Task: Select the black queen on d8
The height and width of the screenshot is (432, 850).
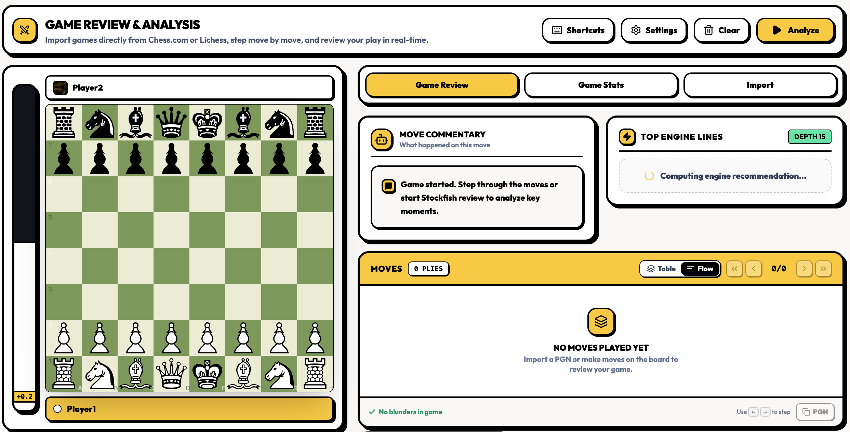Action: pos(171,122)
